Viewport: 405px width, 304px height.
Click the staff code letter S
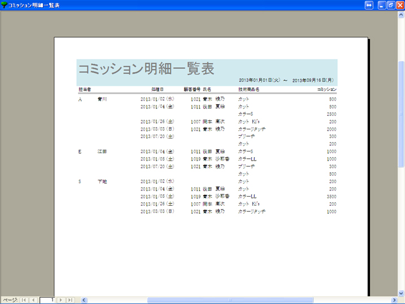tap(80, 181)
